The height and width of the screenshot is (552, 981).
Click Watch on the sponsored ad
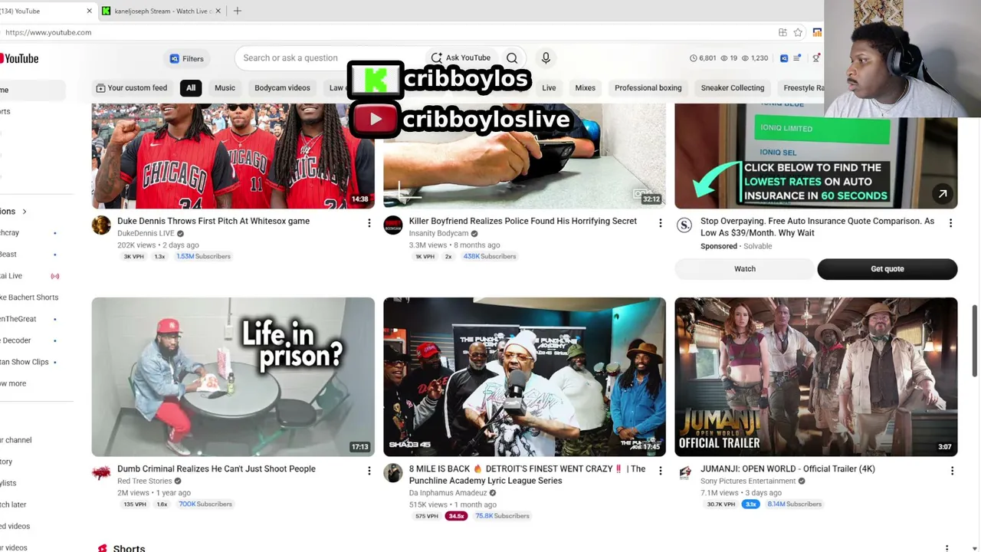[x=745, y=269]
